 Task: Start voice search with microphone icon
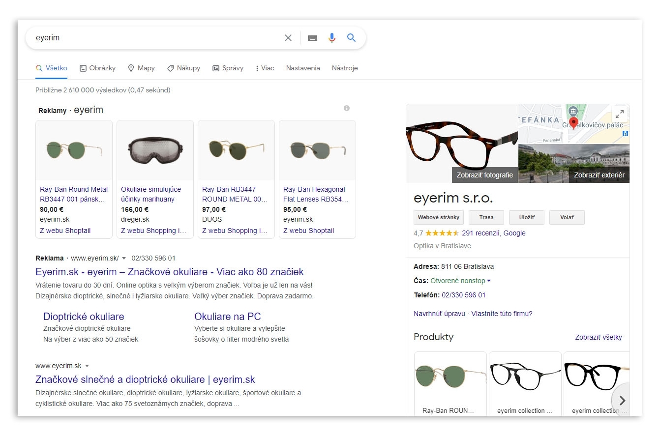[332, 38]
